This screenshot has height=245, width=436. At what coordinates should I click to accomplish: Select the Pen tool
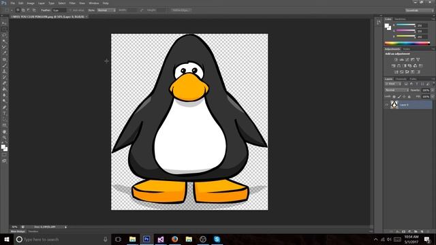[x=4, y=108]
